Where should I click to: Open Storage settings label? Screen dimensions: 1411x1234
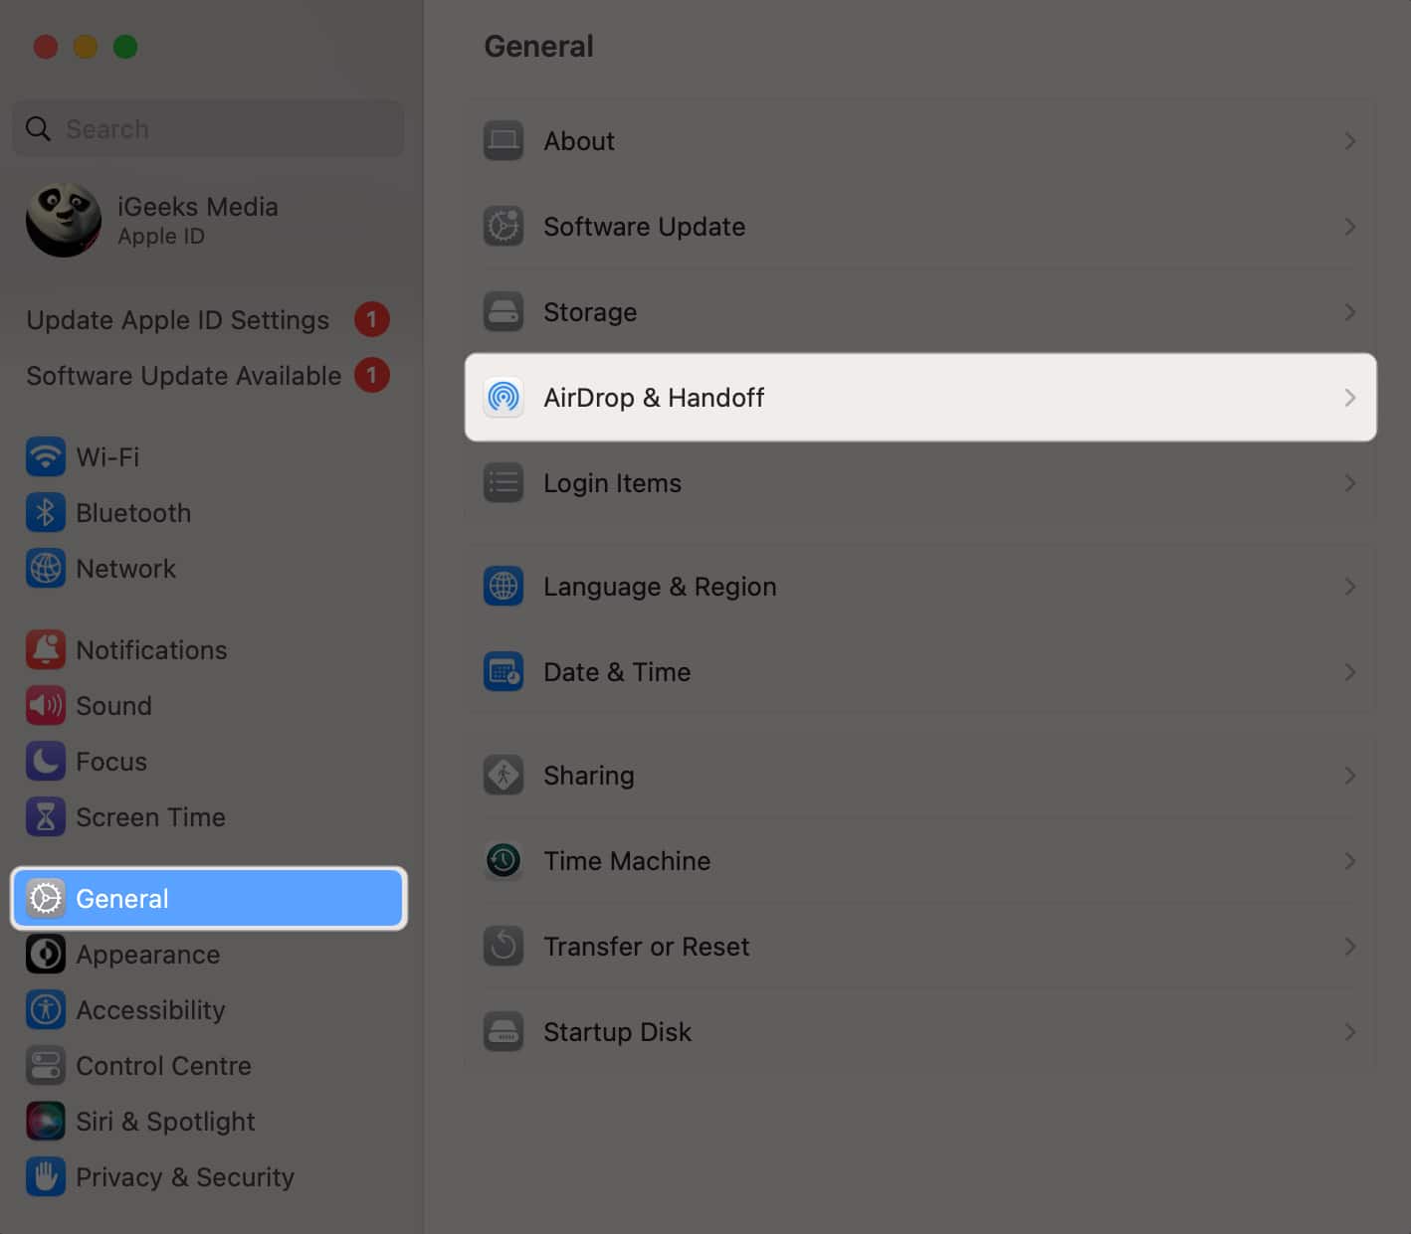(x=590, y=312)
